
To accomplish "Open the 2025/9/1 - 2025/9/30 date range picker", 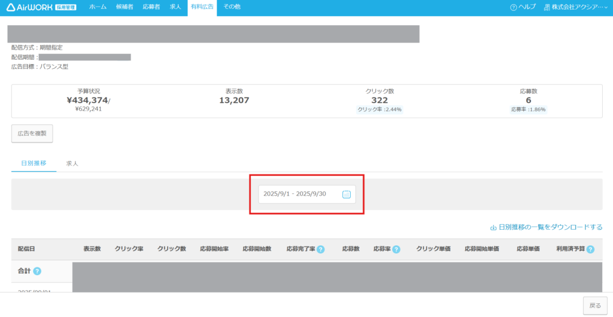I will pos(299,194).
